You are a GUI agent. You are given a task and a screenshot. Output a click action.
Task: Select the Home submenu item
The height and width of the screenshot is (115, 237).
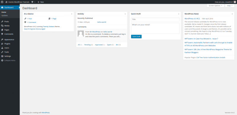[4, 12]
